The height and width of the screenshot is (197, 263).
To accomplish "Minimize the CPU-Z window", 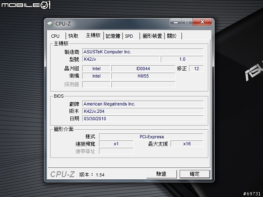I will pyautogui.click(x=176, y=22).
